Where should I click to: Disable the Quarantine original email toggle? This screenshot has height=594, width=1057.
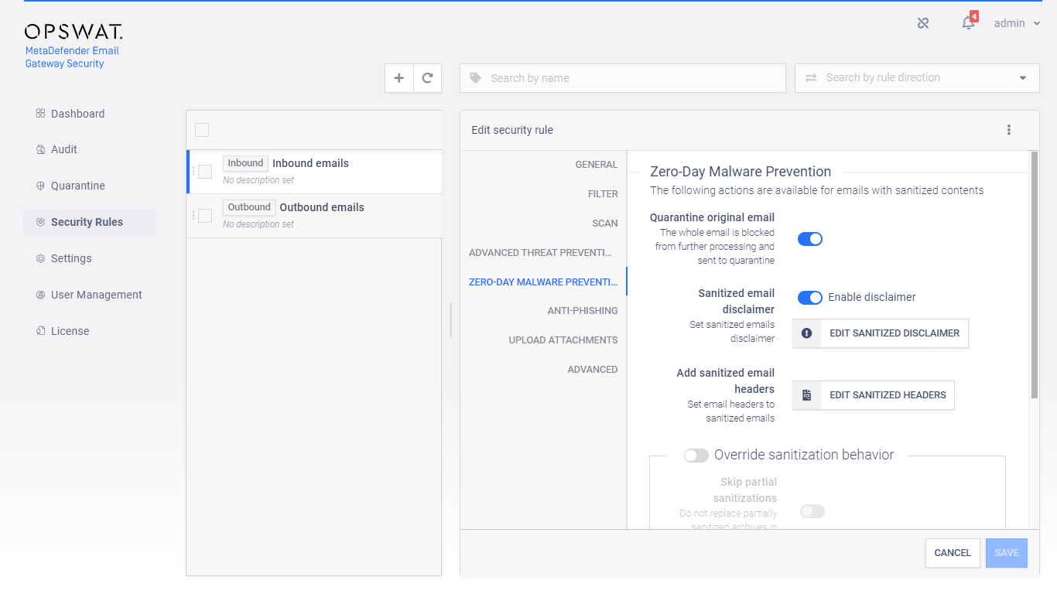pos(810,239)
